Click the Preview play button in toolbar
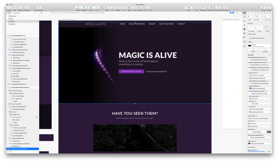This screenshot has height=162, width=278. click(x=263, y=8)
